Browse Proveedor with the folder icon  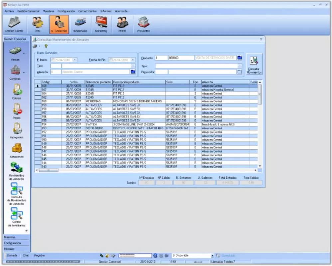tap(239, 72)
